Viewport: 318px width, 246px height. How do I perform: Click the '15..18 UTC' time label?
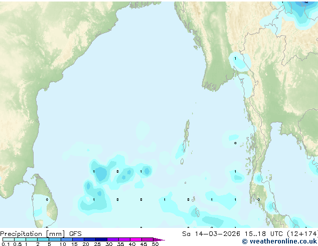point(264,234)
